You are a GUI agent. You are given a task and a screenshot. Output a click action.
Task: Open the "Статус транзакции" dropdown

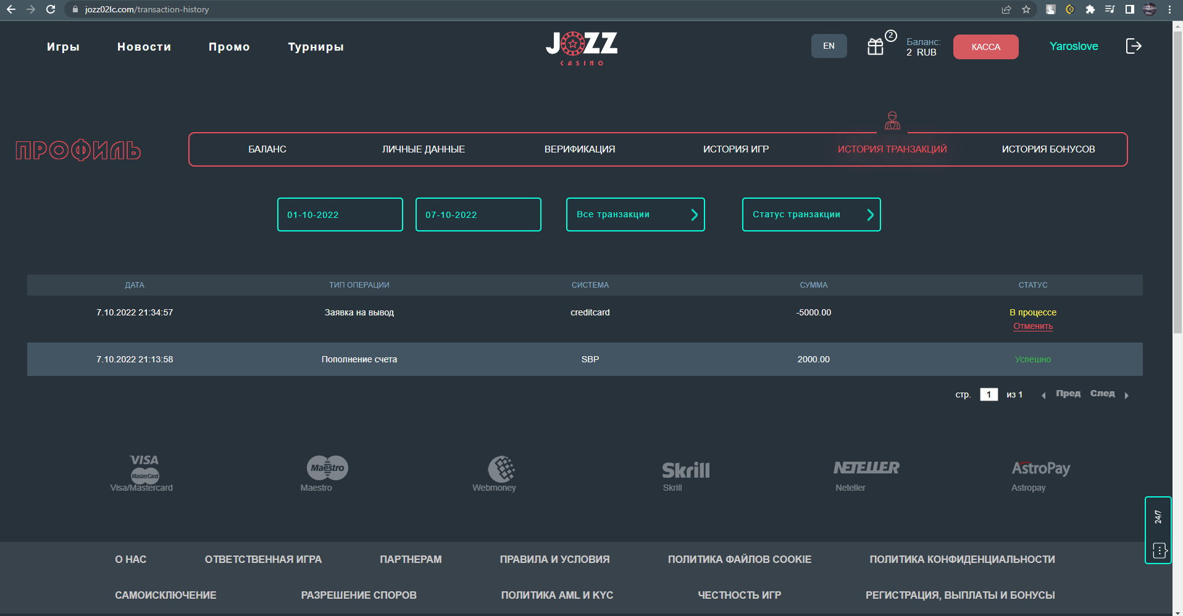coord(811,215)
